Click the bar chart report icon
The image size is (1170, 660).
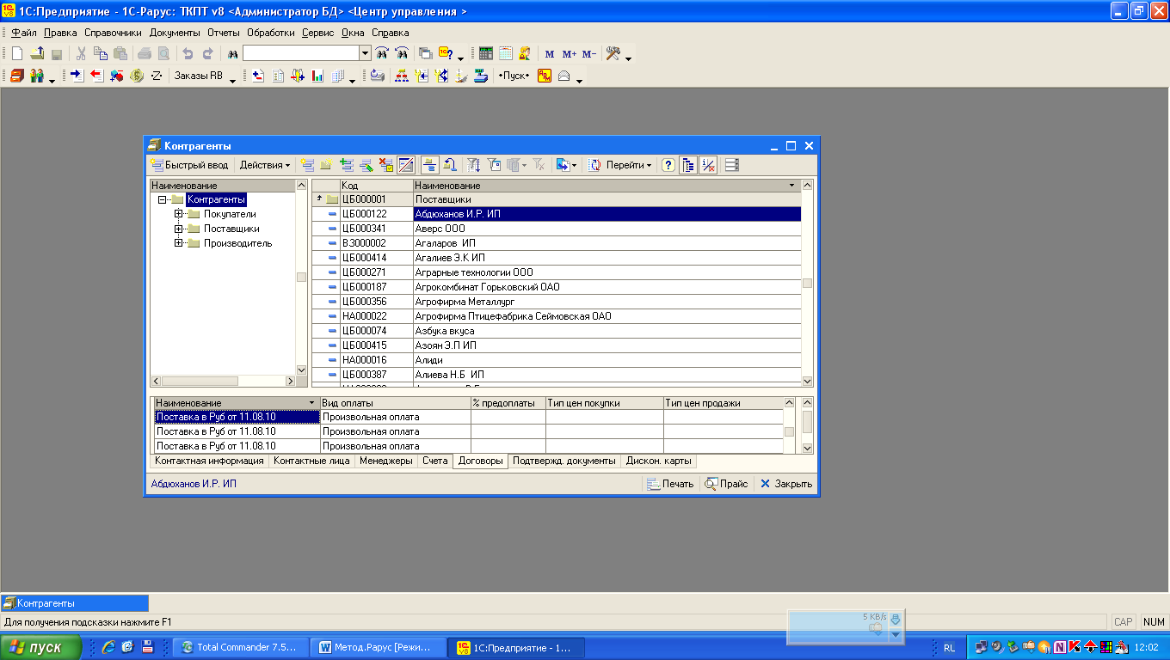pyautogui.click(x=317, y=76)
